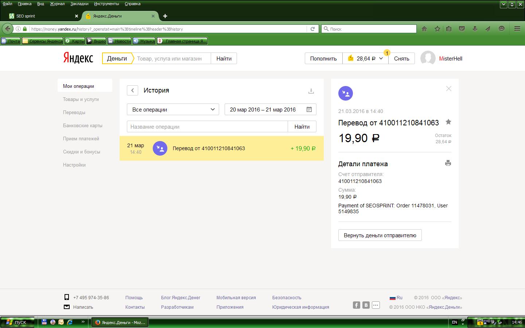
Task: Click the back arrow beside История
Action: [132, 90]
